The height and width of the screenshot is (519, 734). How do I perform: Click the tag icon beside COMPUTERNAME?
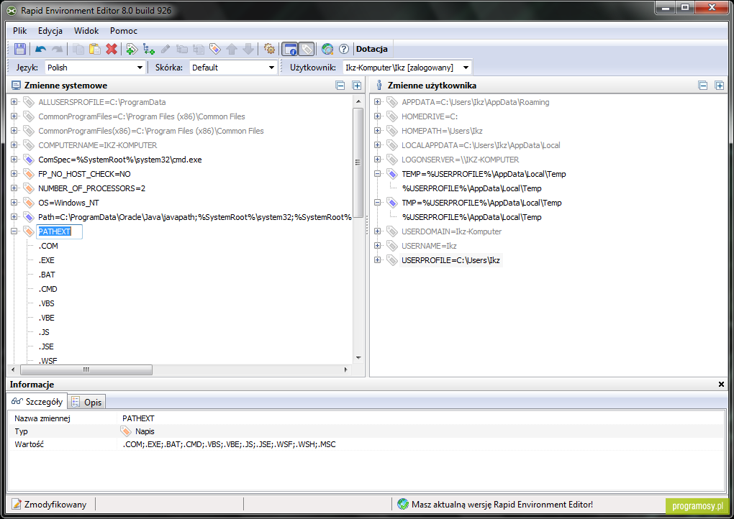coord(29,145)
